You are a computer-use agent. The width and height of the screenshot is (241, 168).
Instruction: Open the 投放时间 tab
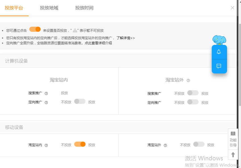pos(84,8)
